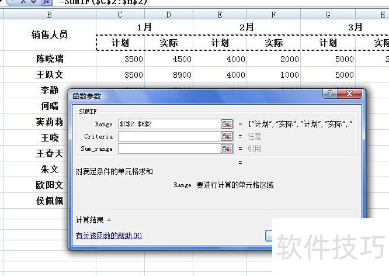
Task: Select the name cell 欧阳文
Action: click(x=50, y=185)
